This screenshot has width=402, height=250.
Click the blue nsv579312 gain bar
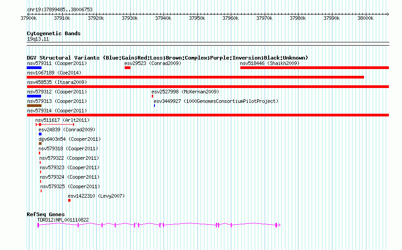pyautogui.click(x=34, y=96)
